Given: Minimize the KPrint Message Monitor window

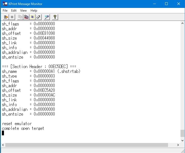Looking at the screenshot, I should tap(154, 4).
